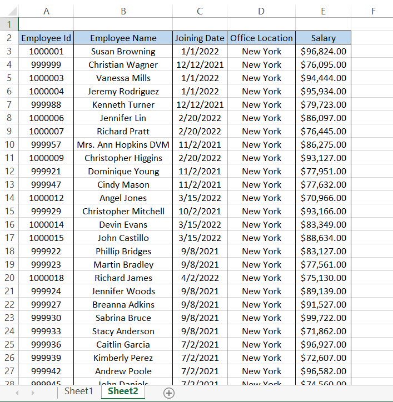Screen dimensions: 393x402
Task: Click the Joining Date header cell
Action: pos(200,38)
